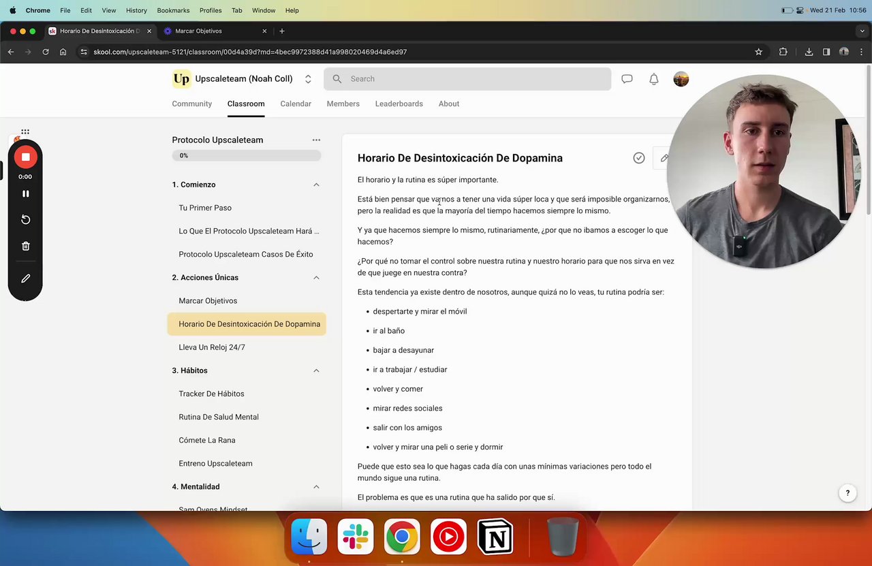Open the Trash in the Dock
872x566 pixels.
click(563, 537)
